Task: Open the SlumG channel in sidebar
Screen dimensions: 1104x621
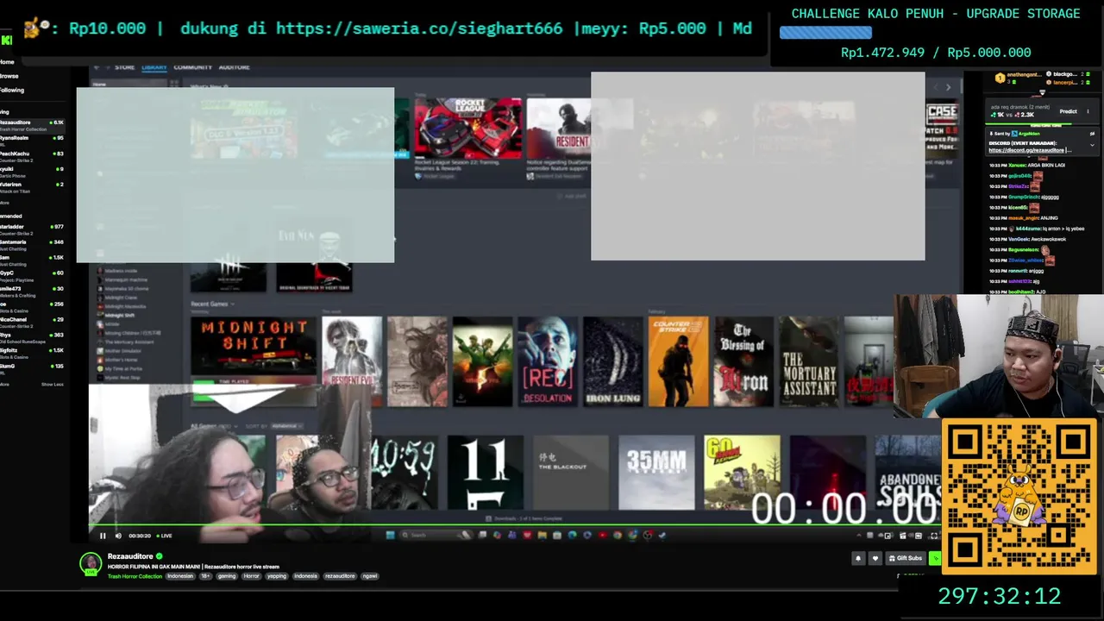Action: click(x=32, y=368)
